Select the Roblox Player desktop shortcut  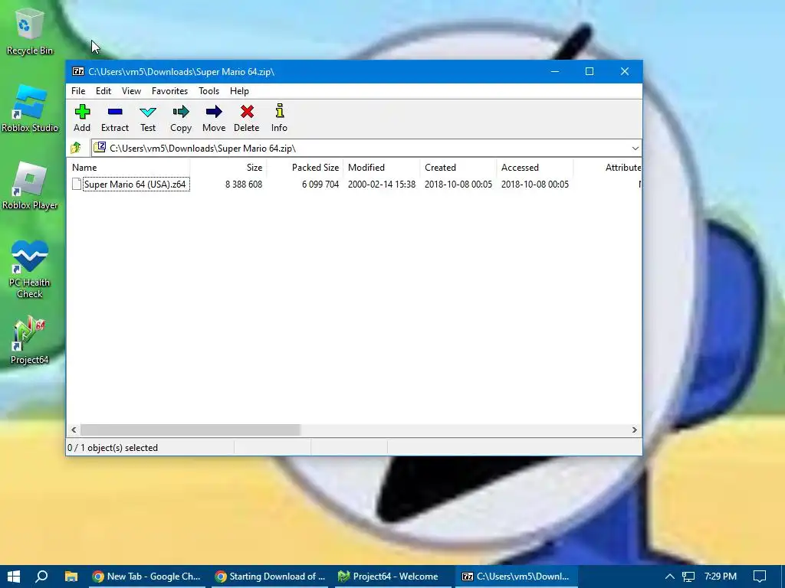30,186
